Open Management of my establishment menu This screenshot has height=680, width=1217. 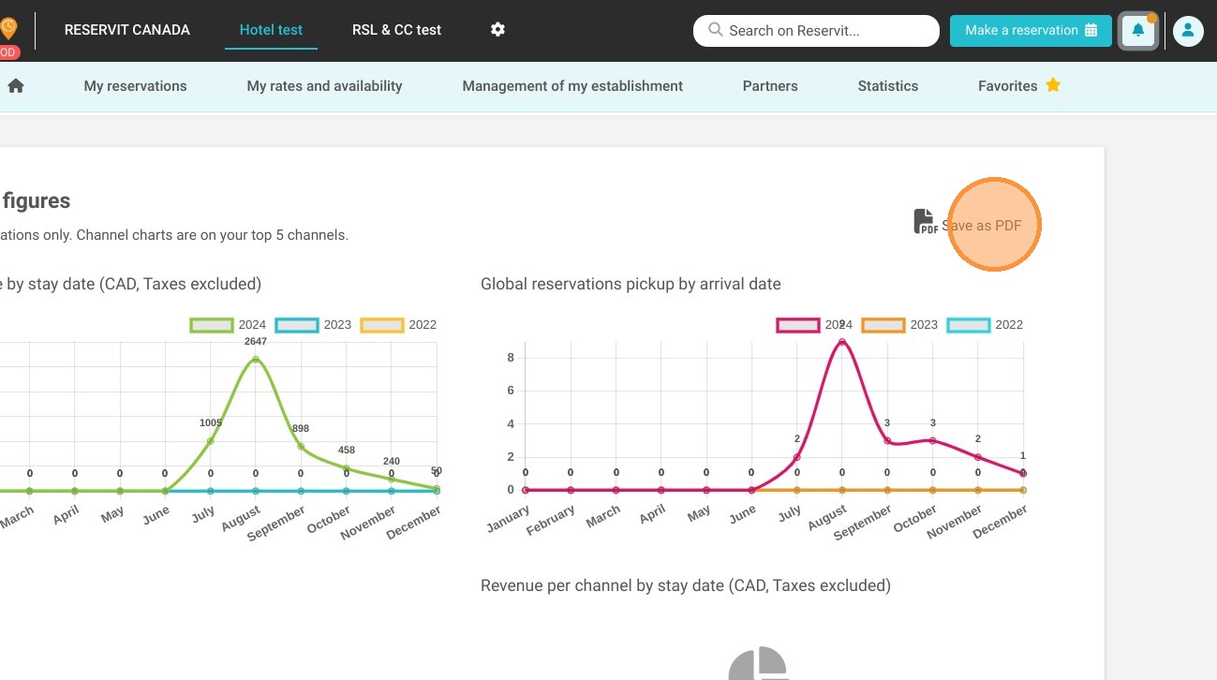tap(572, 86)
